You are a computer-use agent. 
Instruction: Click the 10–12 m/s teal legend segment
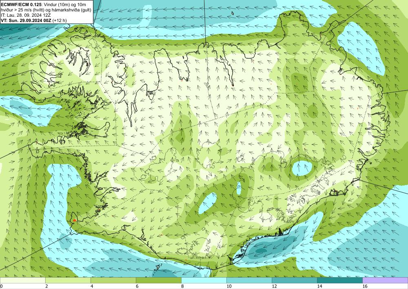249,280
